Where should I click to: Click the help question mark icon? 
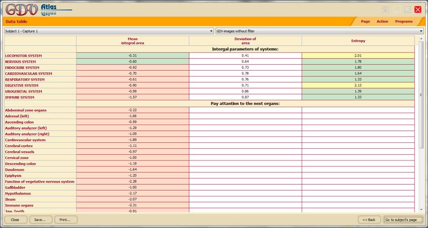[x=385, y=10]
